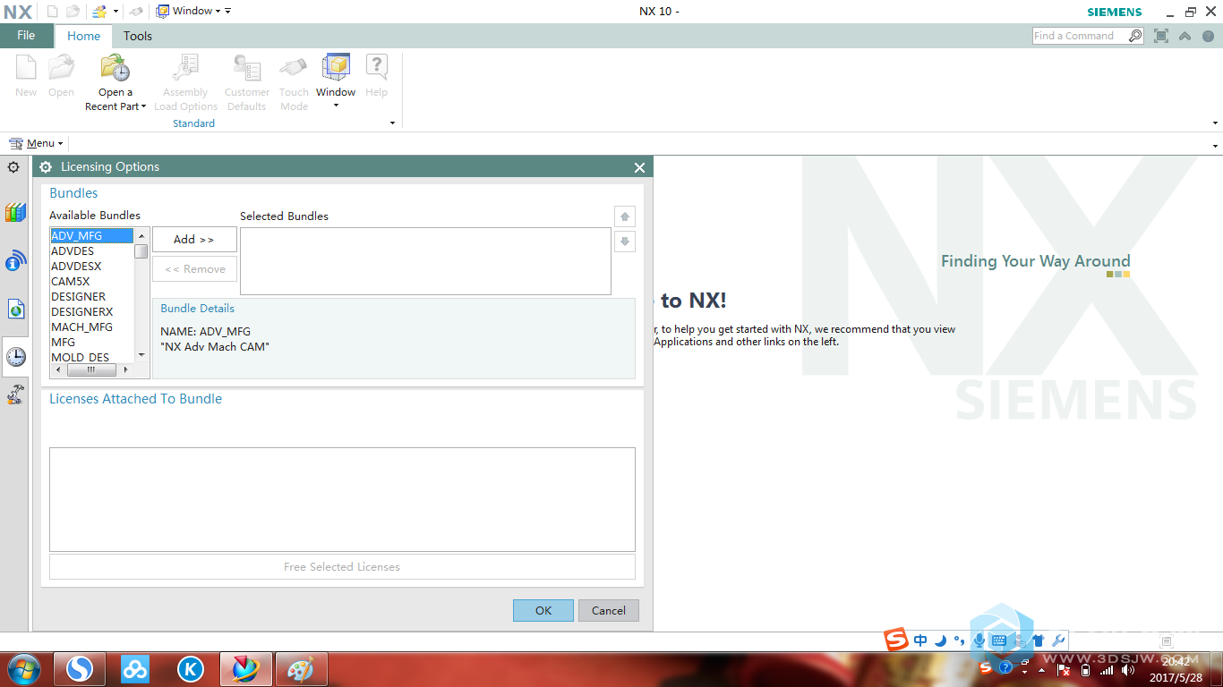The image size is (1223, 687).
Task: Click the small Open icon in quick access toolbar
Action: (x=73, y=11)
